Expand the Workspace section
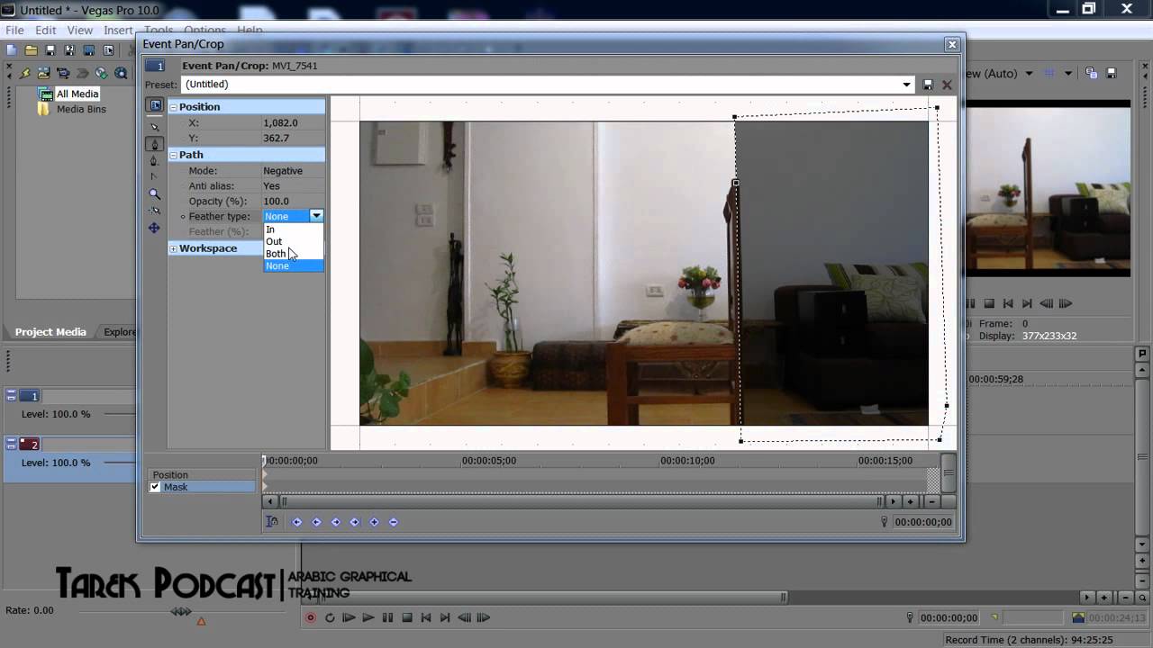The width and height of the screenshot is (1153, 648). pyautogui.click(x=173, y=248)
